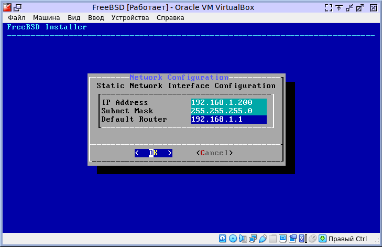Click the 'IP Address' label

[125, 102]
